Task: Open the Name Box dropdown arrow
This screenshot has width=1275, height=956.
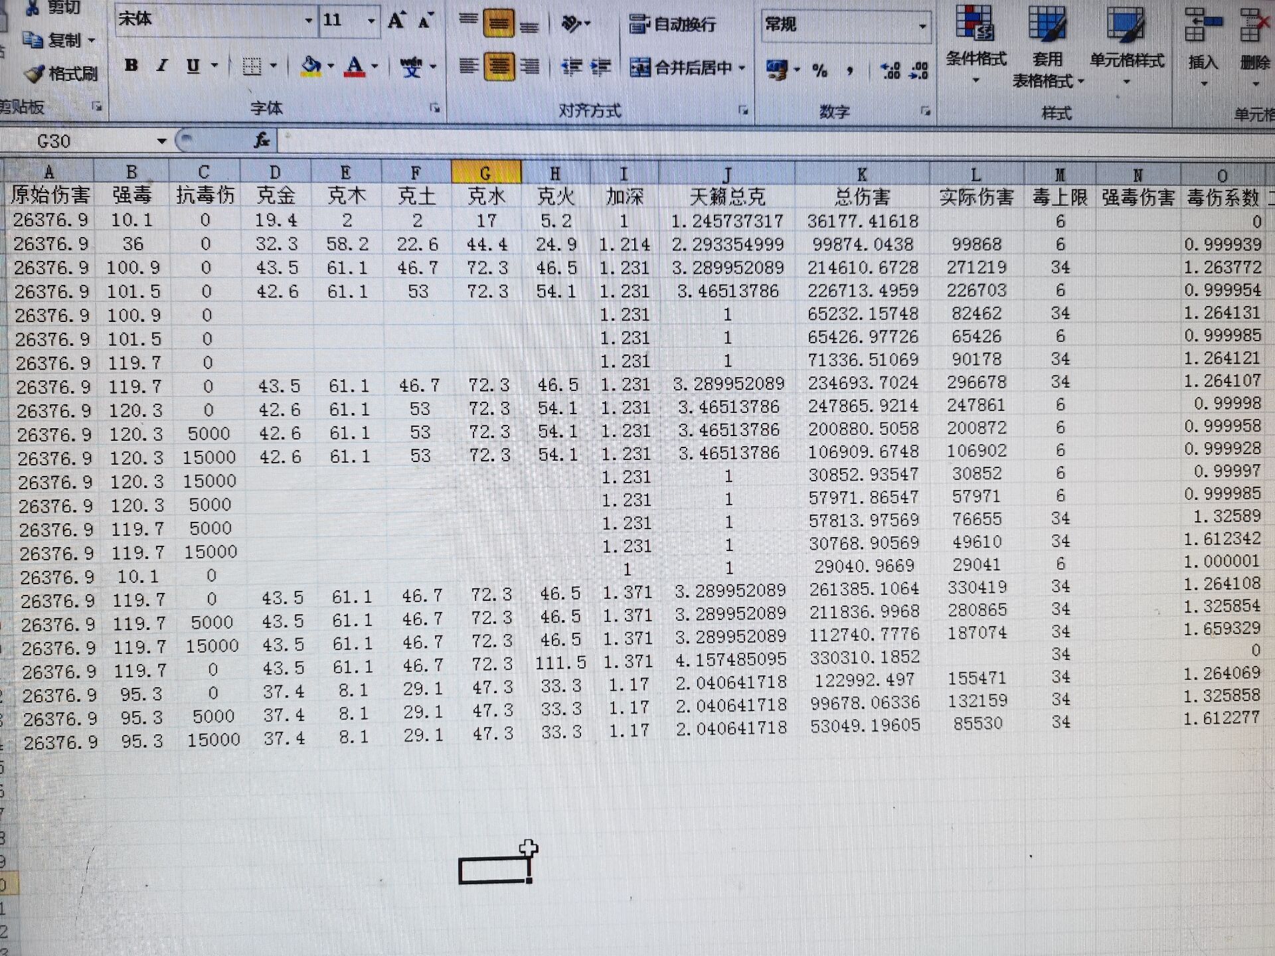Action: click(161, 141)
